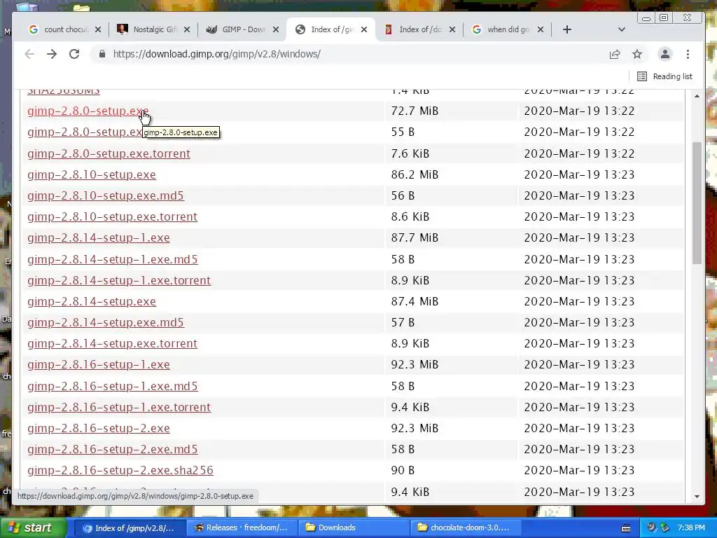Reload the GIMP download index page
Image resolution: width=717 pixels, height=538 pixels.
tap(74, 54)
